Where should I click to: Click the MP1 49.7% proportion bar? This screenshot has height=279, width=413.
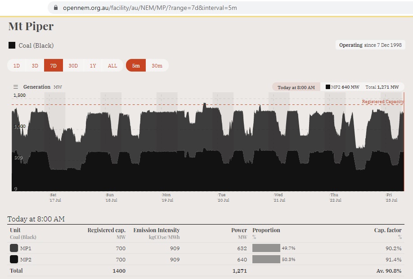click(266, 248)
